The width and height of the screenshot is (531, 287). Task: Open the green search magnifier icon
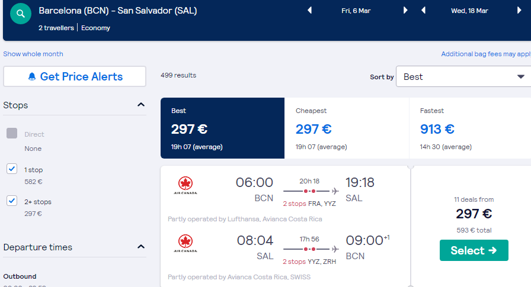click(21, 14)
